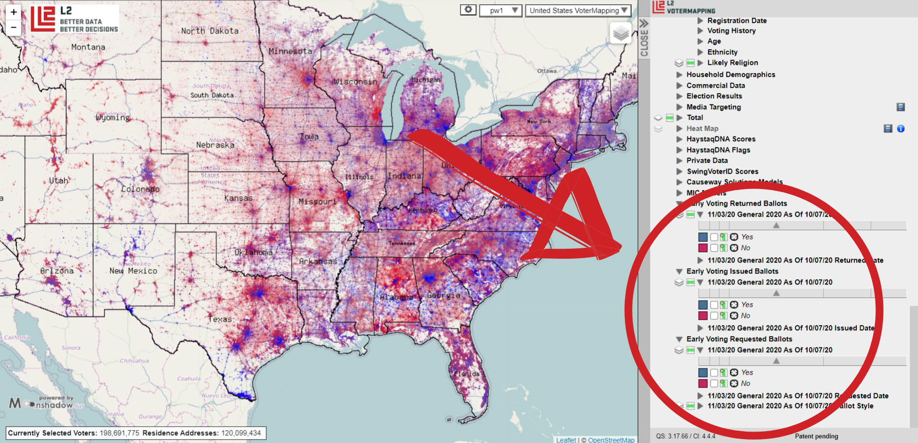Check the Yes box under Requested Ballots

coord(714,372)
